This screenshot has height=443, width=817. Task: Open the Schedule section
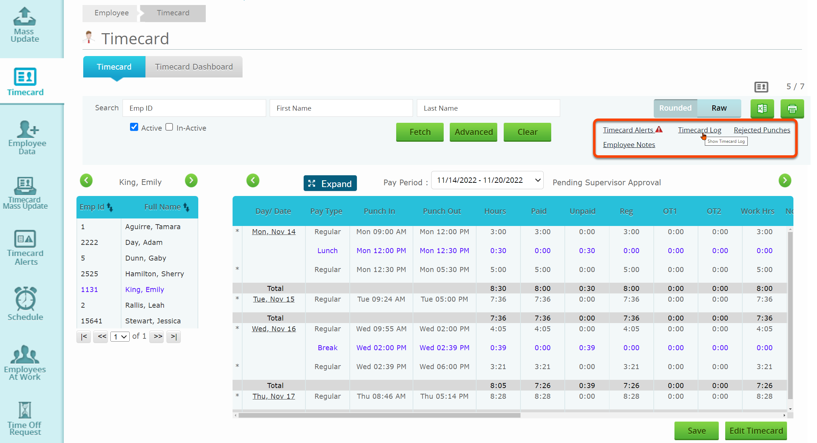click(25, 303)
